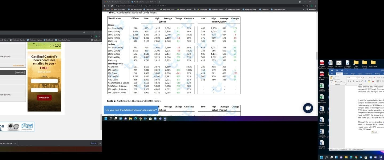Image resolution: width=384 pixels, height=160 pixels.
Task: Select the Weekly Cattle Comments tab
Action: (x=143, y=2)
